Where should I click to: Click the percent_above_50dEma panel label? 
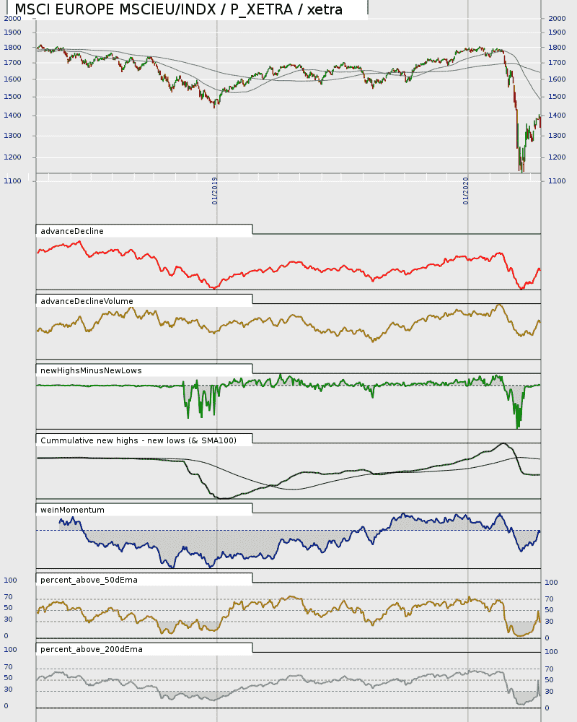89,580
